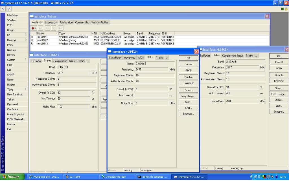Click Overall Tx CCQ value 94 in LINK3
289x181 pixels.
click(x=242, y=88)
